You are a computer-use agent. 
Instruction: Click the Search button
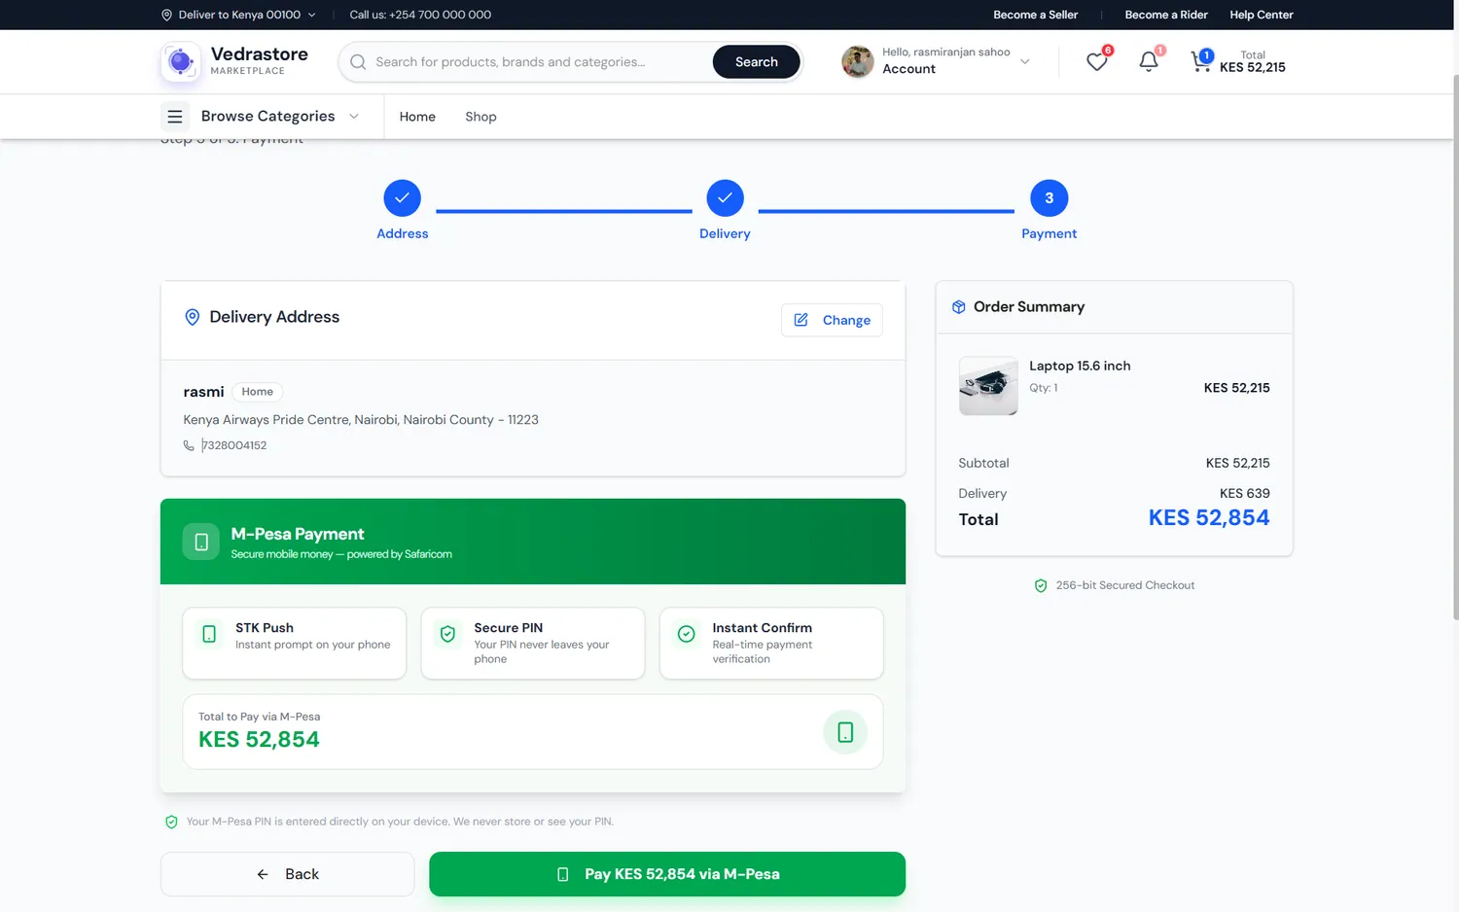pyautogui.click(x=757, y=62)
